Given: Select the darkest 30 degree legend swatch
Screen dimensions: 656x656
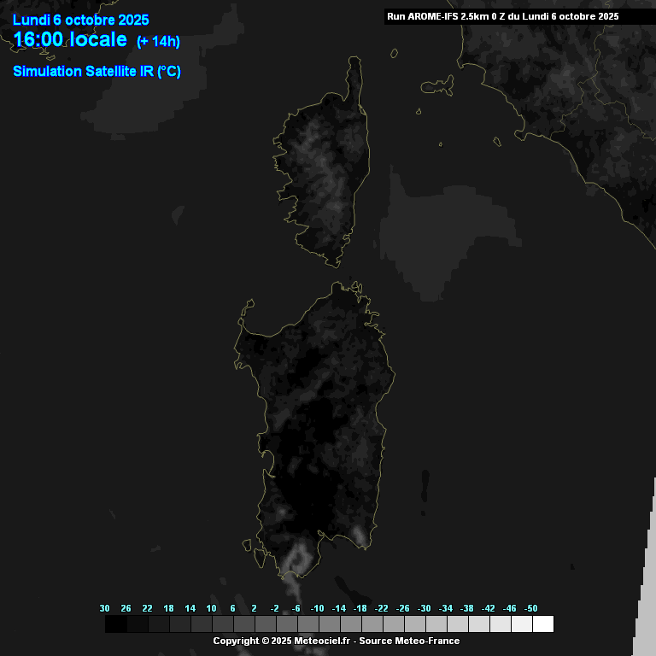Looking at the screenshot, I should [x=115, y=624].
